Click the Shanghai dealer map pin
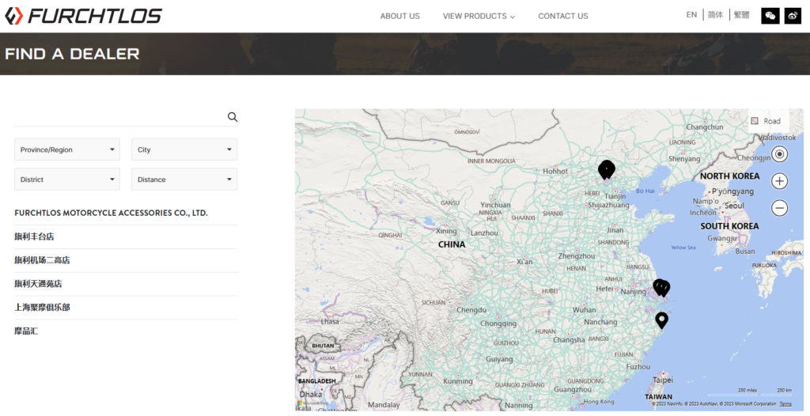 [x=662, y=287]
